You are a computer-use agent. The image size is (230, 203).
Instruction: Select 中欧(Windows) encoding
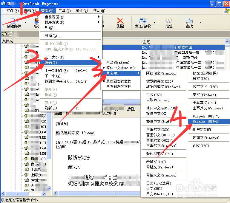[x=164, y=100]
